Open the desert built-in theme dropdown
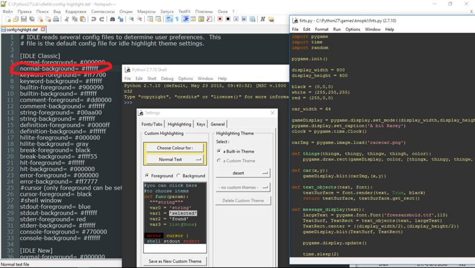 click(243, 173)
